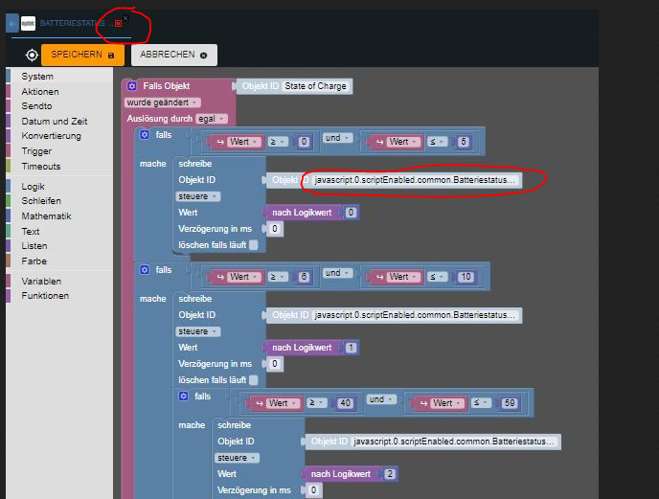659x499 pixels.
Task: Select the Logik toolbox category
Action: 33,186
